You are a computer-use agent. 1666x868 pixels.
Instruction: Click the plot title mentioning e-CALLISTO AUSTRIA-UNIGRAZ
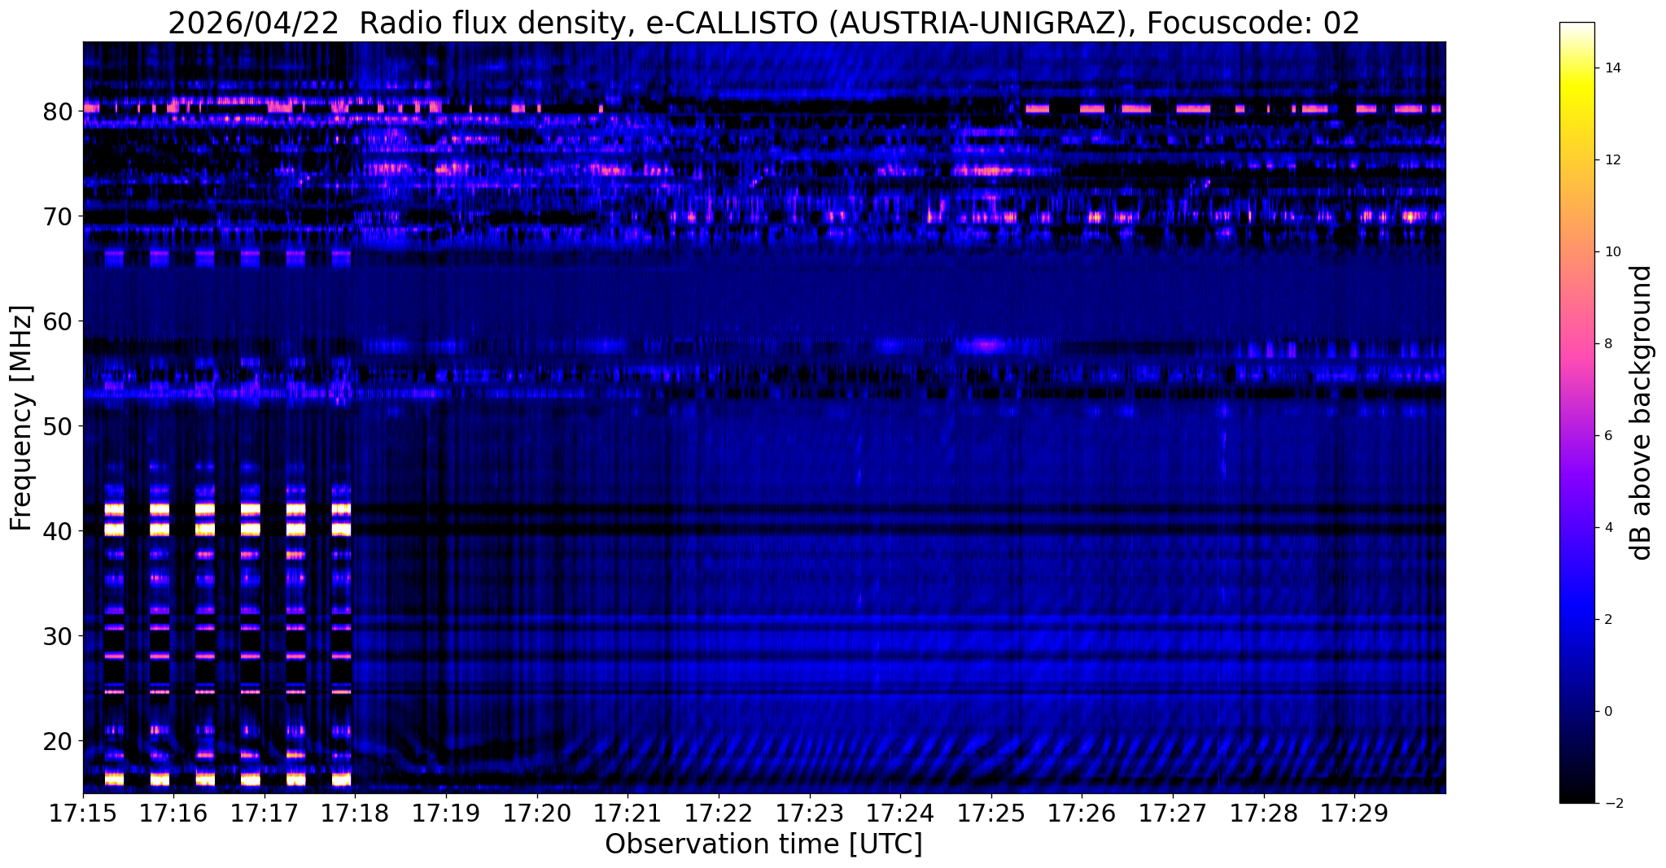point(763,23)
